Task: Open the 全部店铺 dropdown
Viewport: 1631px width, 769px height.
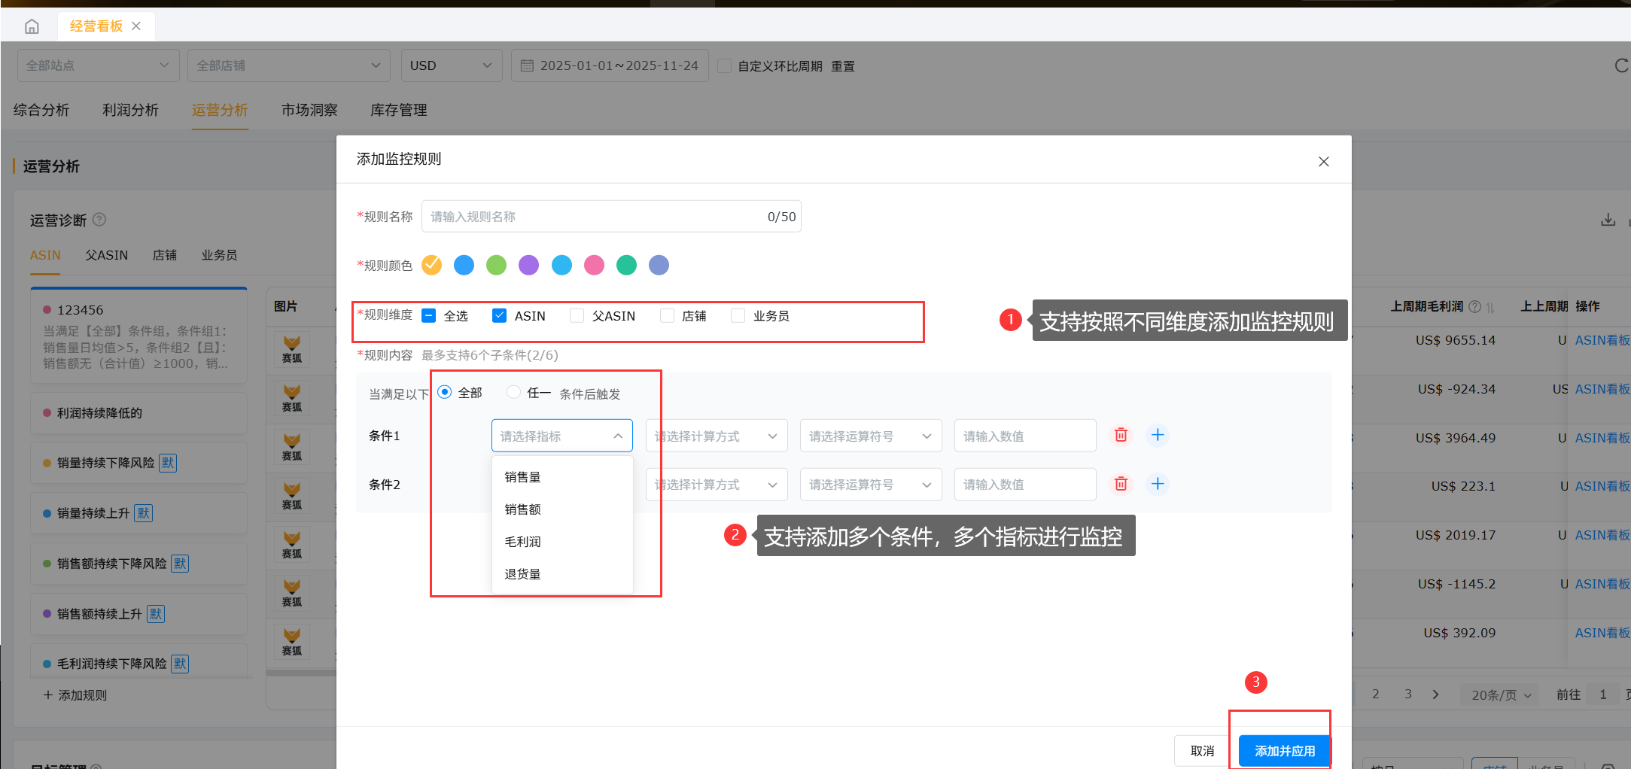Action: click(x=289, y=65)
